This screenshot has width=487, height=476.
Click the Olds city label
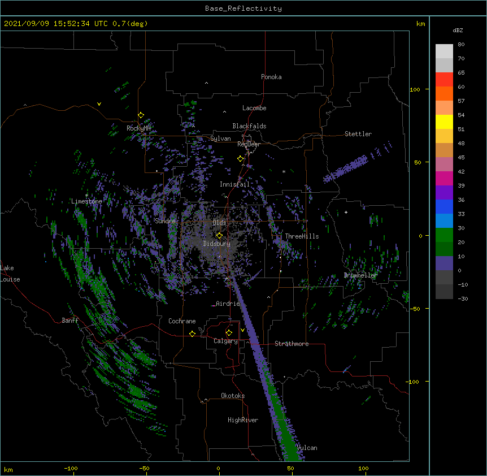(x=219, y=223)
